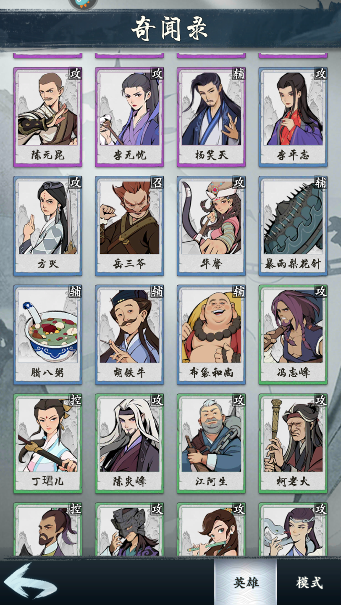The width and height of the screenshot is (341, 605).
Task: Tap the 陈炎峰 white-haired hero card
Action: [x=129, y=443]
